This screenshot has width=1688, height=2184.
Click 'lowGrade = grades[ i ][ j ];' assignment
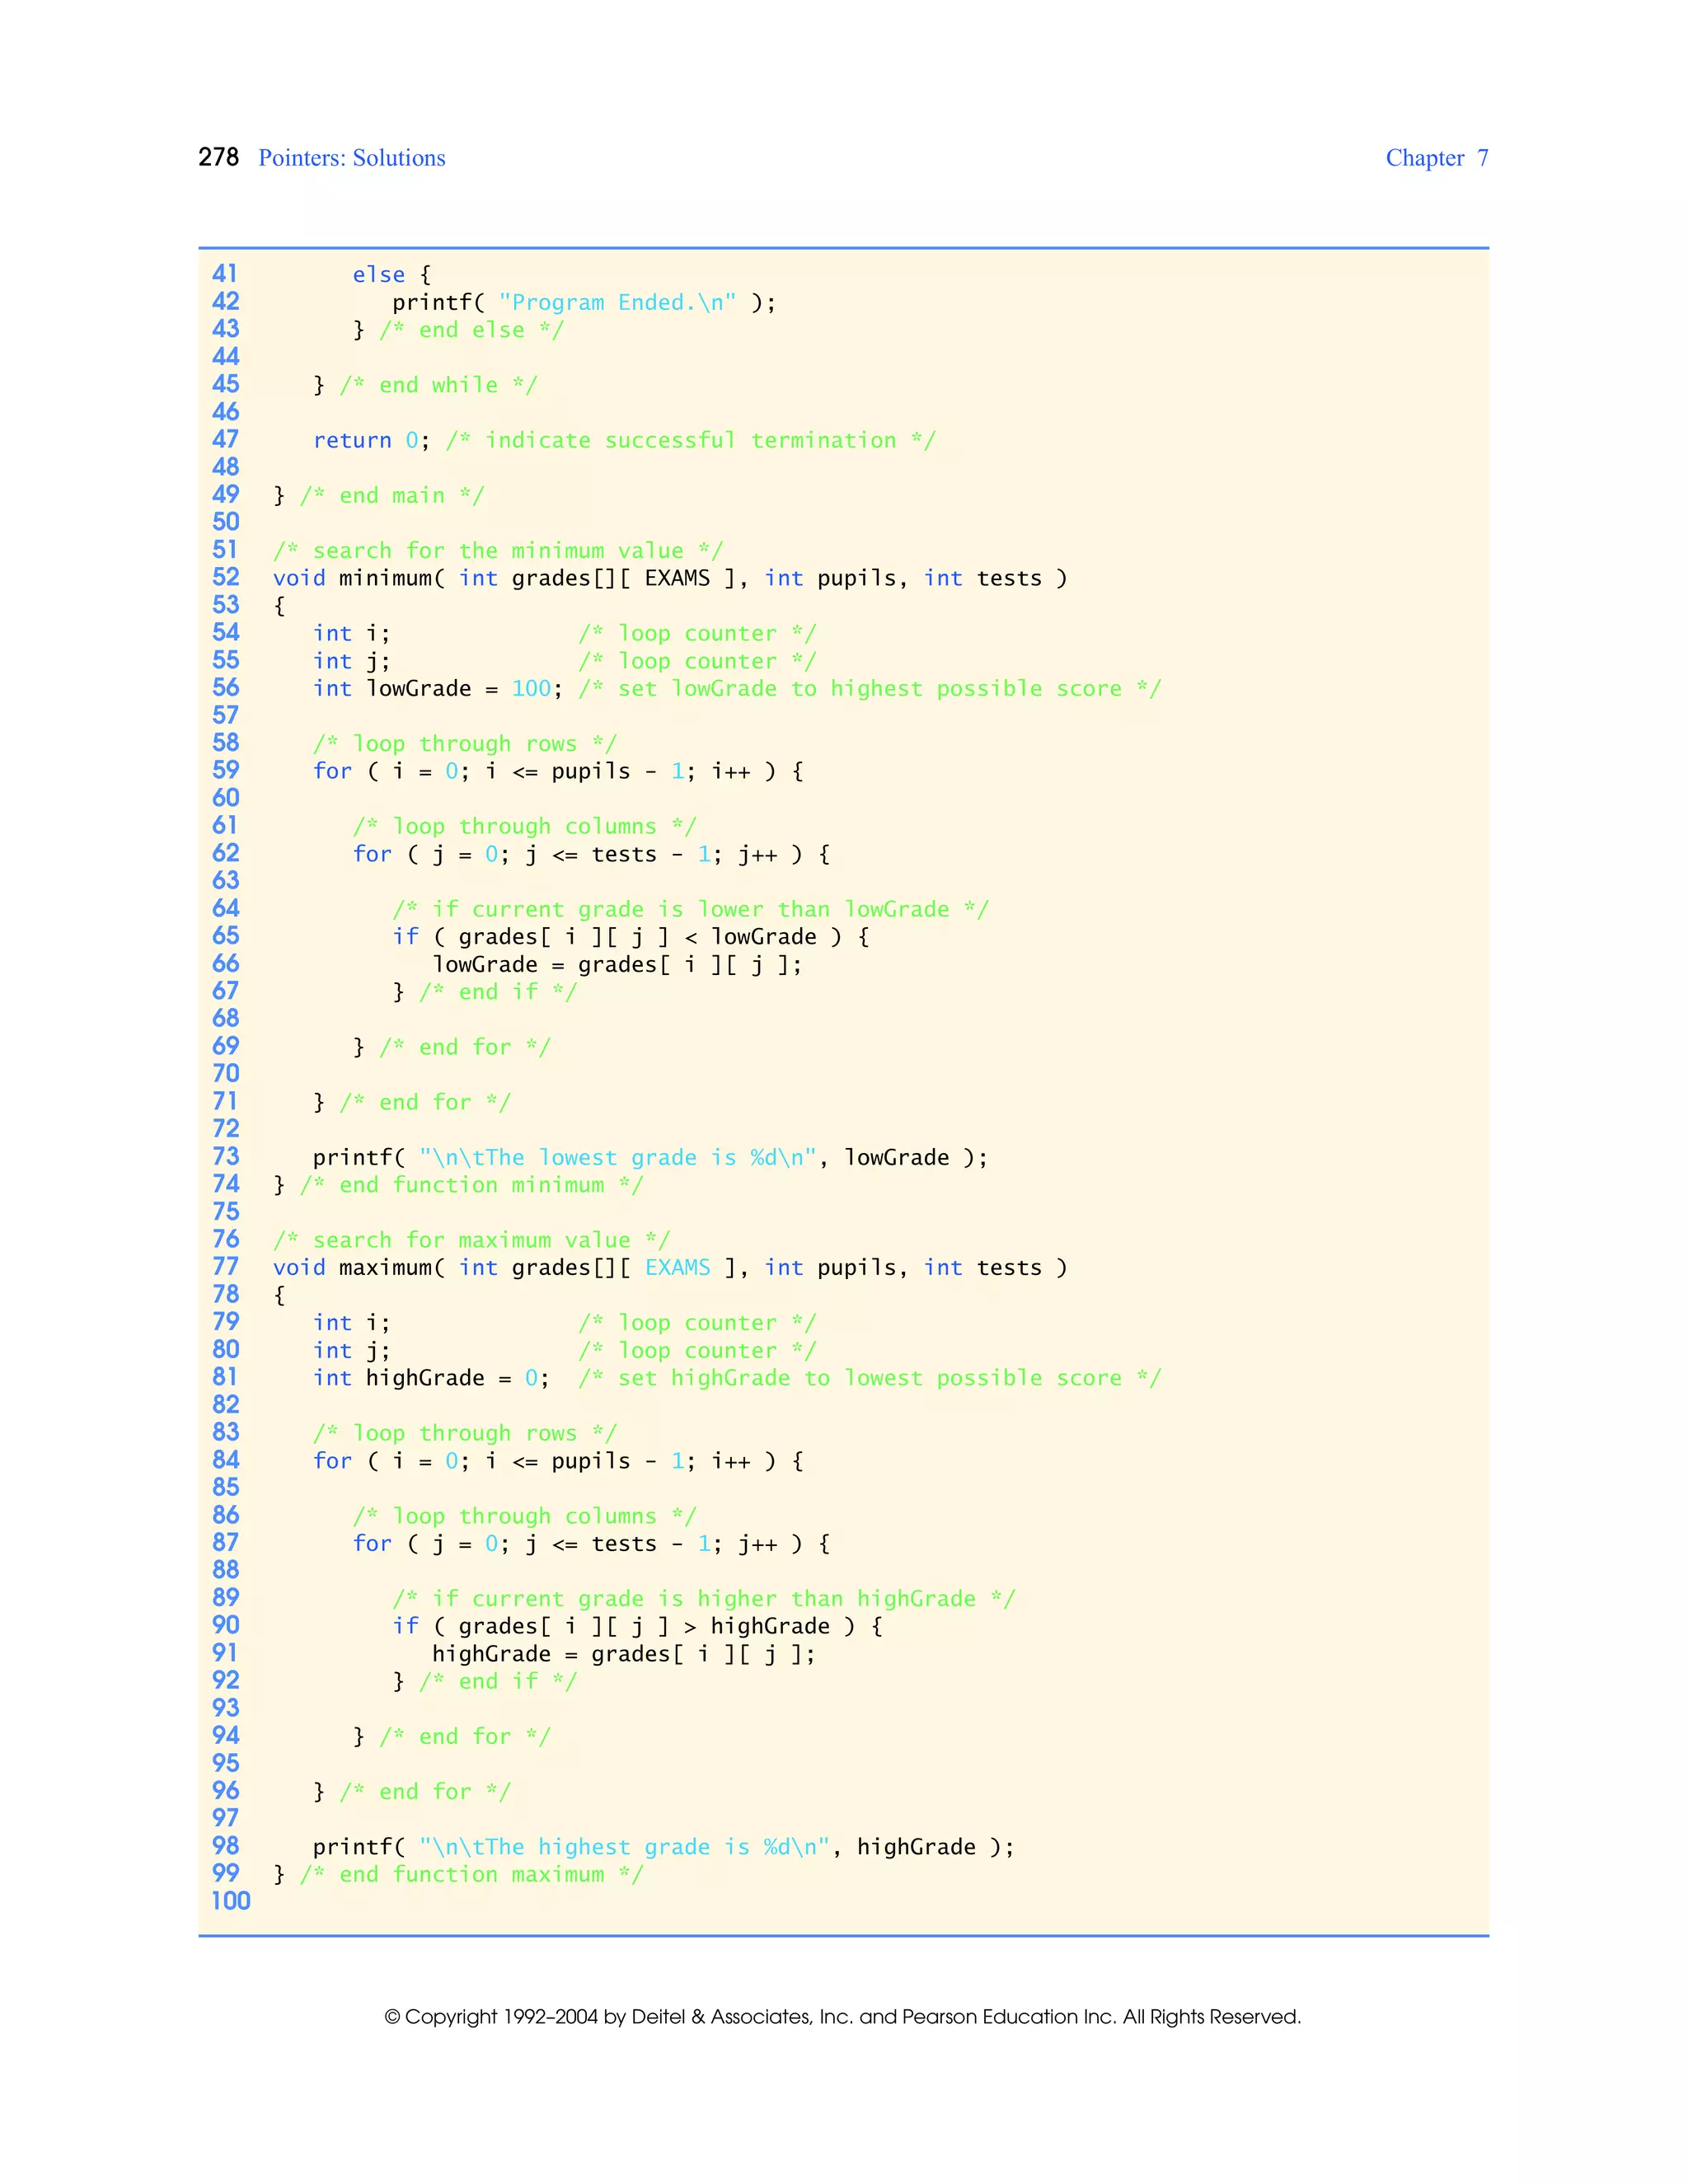(x=617, y=964)
